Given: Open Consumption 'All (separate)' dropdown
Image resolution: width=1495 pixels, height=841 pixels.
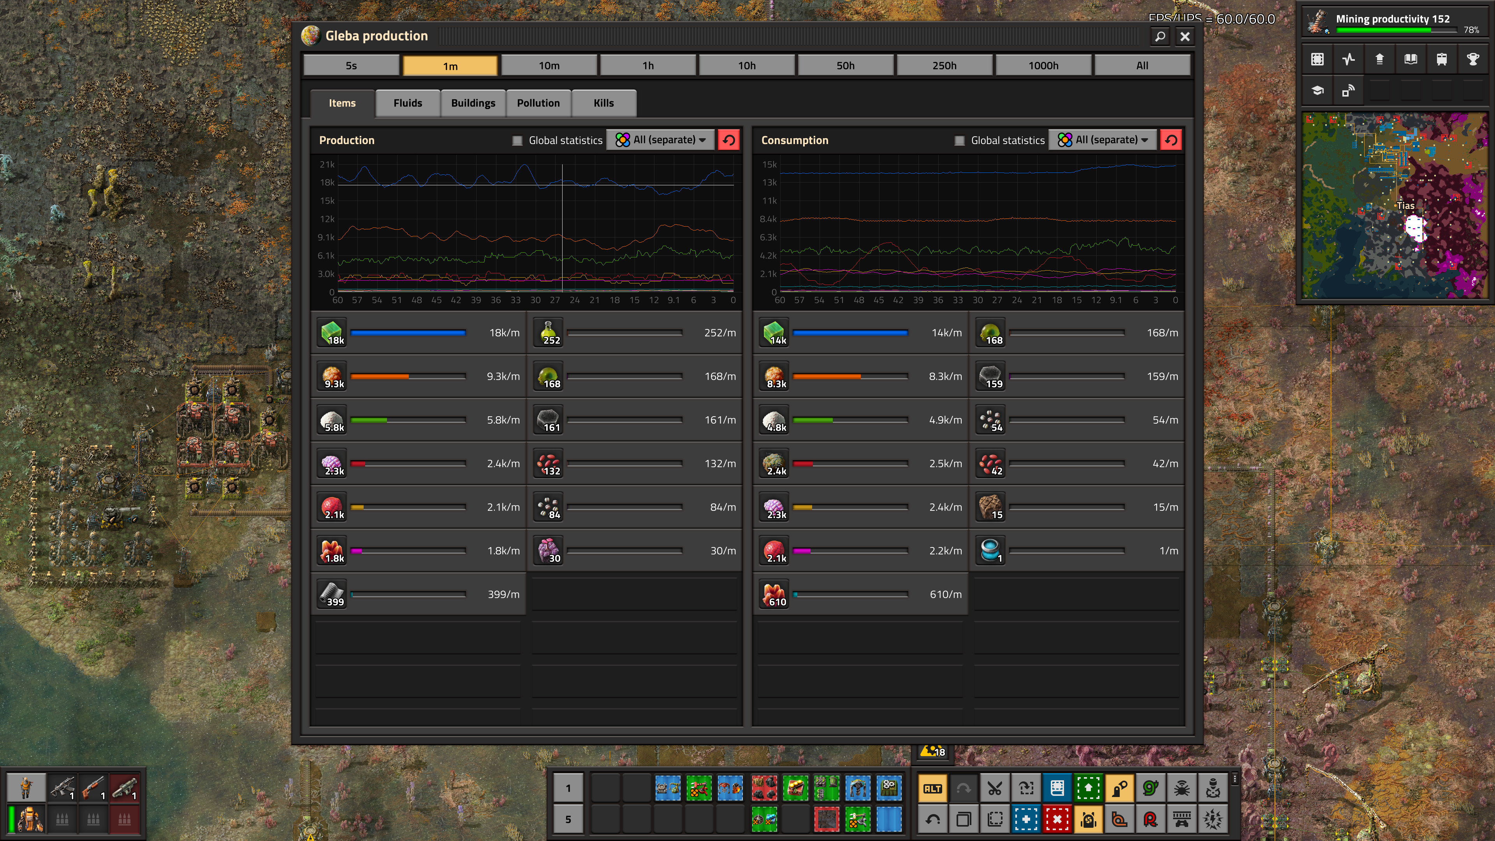Looking at the screenshot, I should pos(1103,140).
